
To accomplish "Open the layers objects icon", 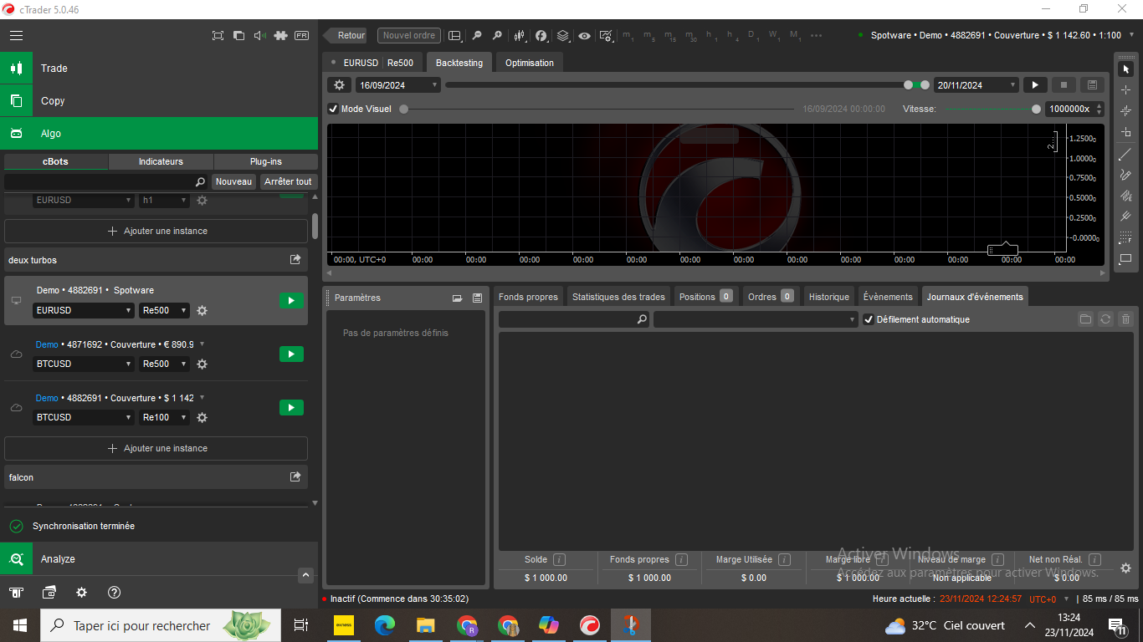I will (563, 36).
